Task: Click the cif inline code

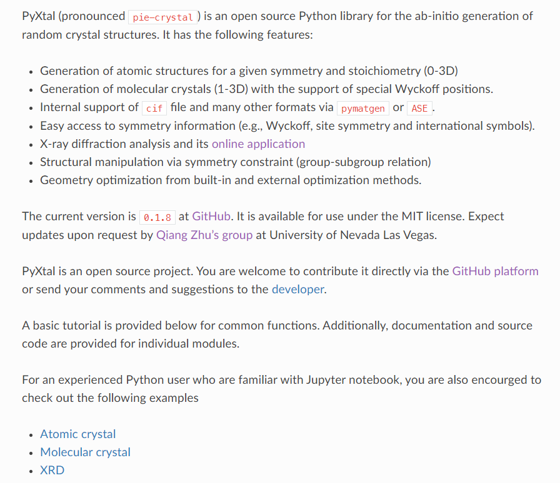Action: coord(154,108)
